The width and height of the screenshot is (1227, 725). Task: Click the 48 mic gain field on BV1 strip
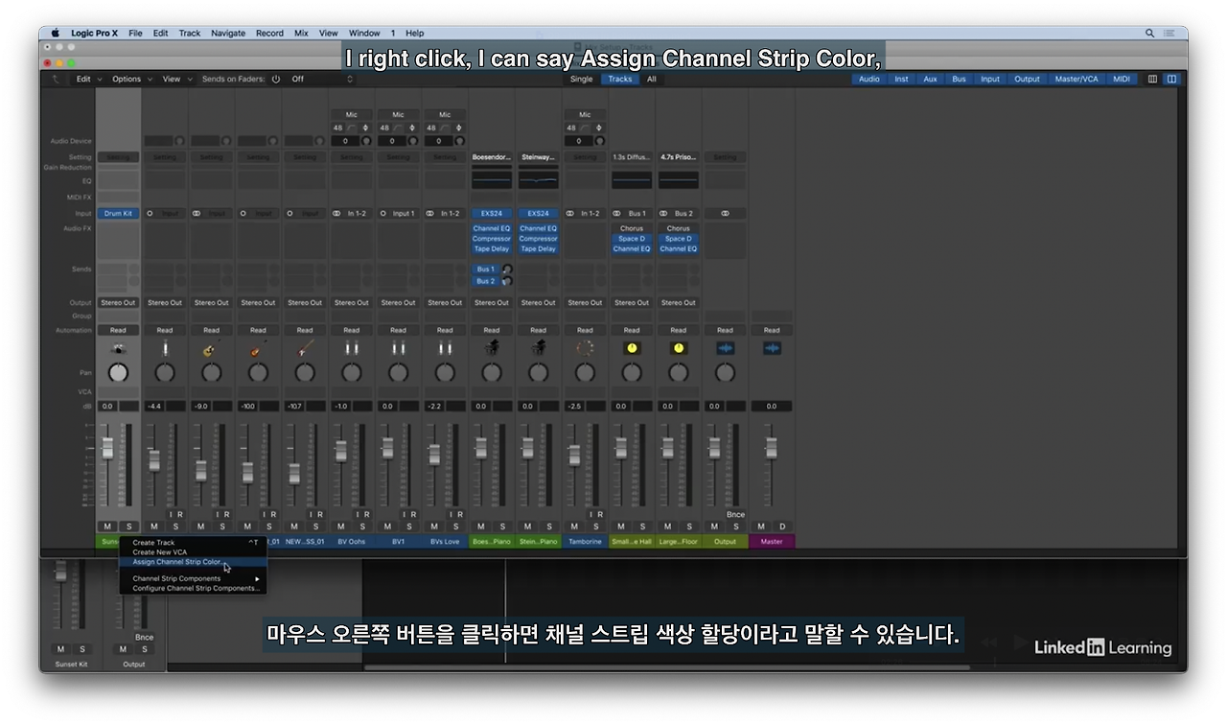pyautogui.click(x=384, y=128)
